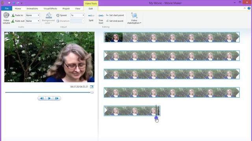Select the first timeline clip row
This screenshot has height=141, width=252.
(x=172, y=37)
